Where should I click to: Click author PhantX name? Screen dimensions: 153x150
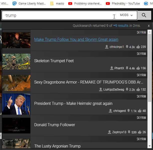tap(119, 68)
